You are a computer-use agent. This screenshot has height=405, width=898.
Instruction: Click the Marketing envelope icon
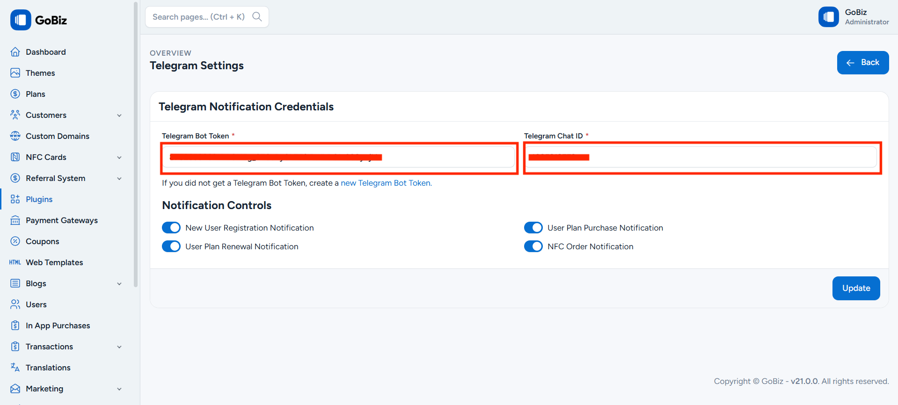click(x=15, y=389)
